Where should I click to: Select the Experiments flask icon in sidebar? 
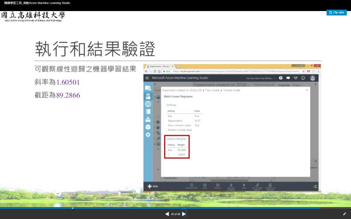[148, 96]
